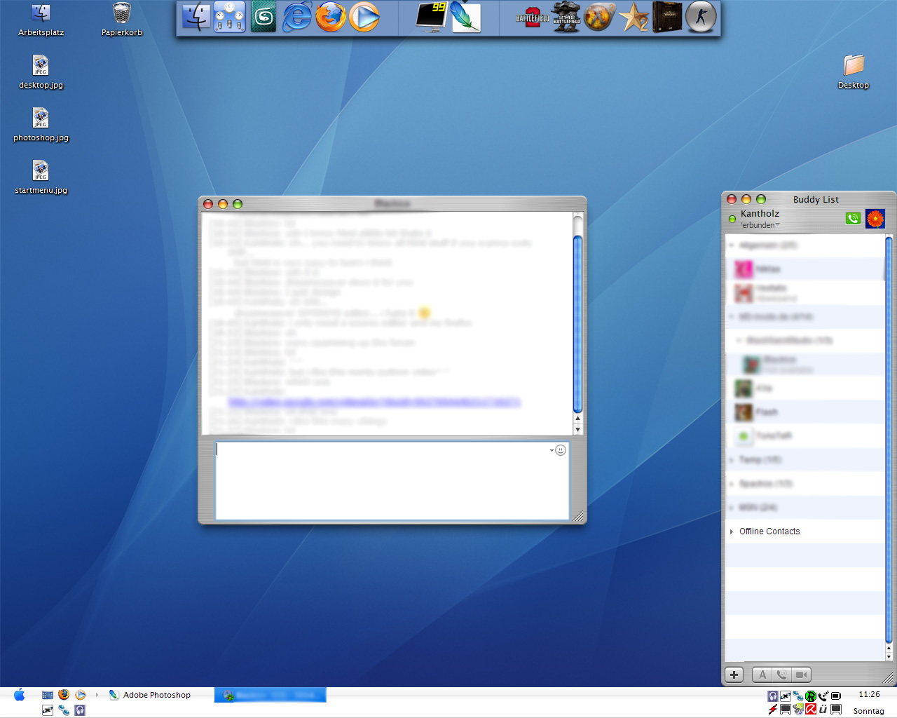Click the ü tray icon
The height and width of the screenshot is (718, 897).
tap(823, 710)
